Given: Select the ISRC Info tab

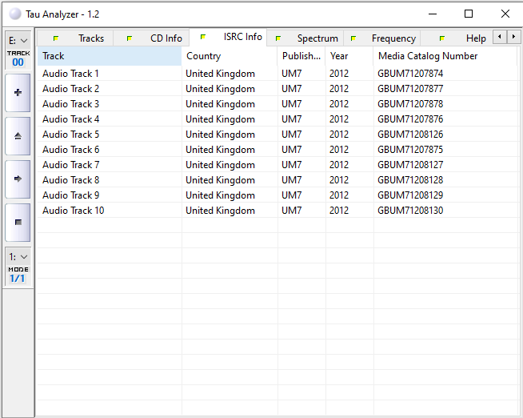Looking at the screenshot, I should (228, 37).
